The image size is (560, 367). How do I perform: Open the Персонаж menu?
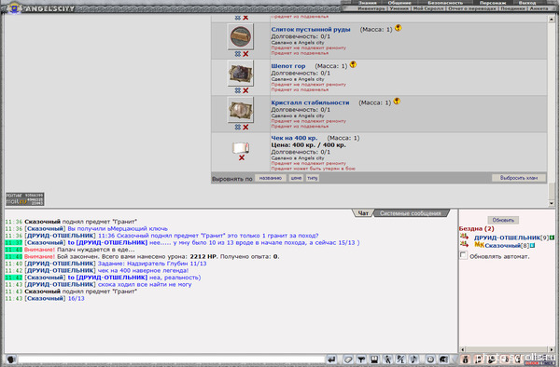pos(493,3)
